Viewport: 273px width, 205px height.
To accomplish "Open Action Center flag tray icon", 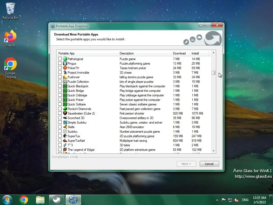I will [x=224, y=200].
